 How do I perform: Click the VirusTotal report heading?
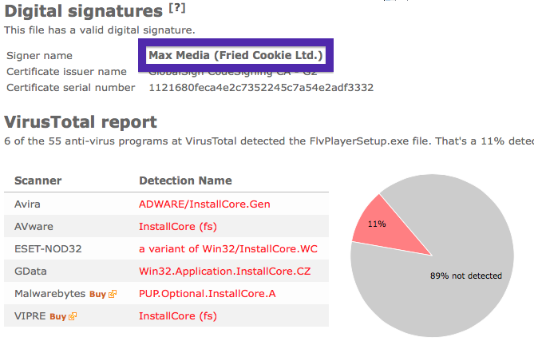click(x=81, y=122)
